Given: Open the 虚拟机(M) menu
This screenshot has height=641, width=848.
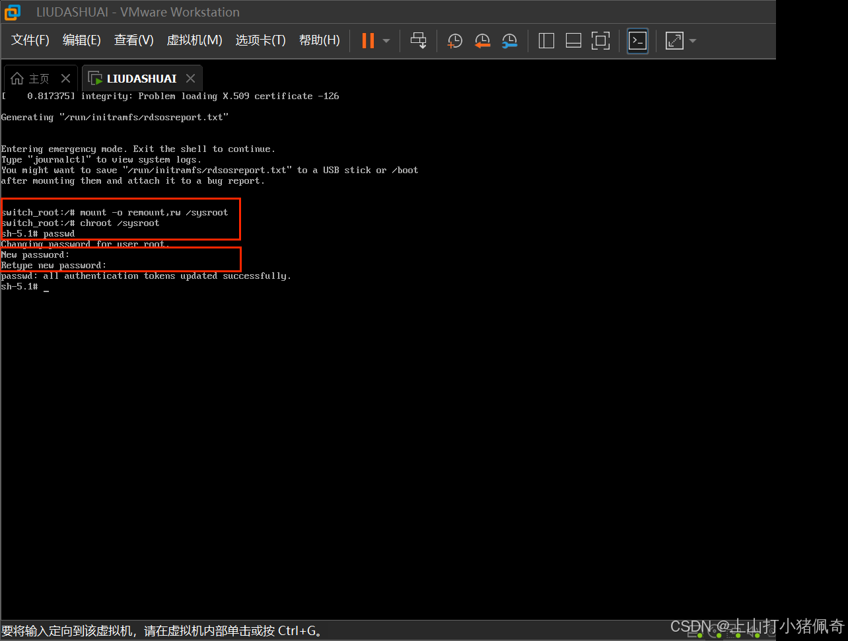Looking at the screenshot, I should (194, 40).
